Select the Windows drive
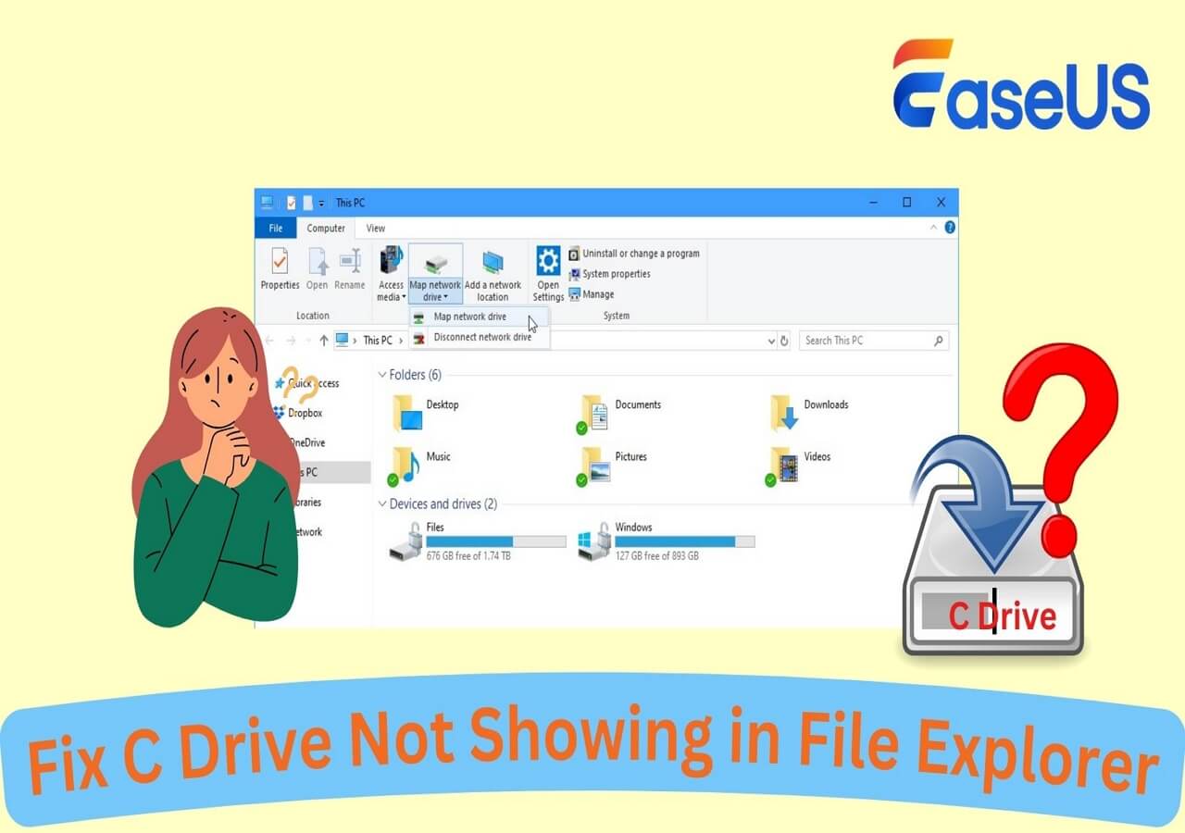1185x833 pixels. [666, 541]
